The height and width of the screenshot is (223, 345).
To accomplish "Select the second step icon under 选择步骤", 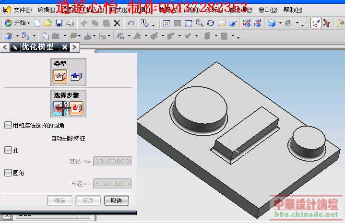I will (76, 108).
